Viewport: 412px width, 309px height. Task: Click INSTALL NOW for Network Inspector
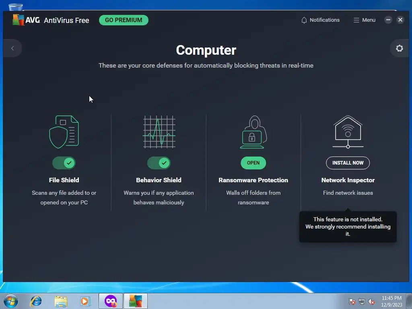(x=348, y=163)
